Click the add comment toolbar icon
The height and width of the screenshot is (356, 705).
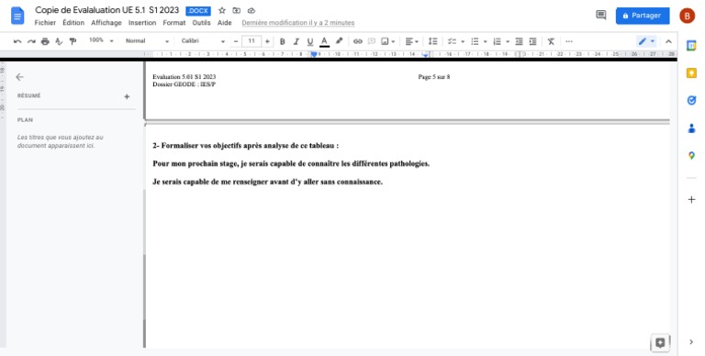click(x=372, y=41)
